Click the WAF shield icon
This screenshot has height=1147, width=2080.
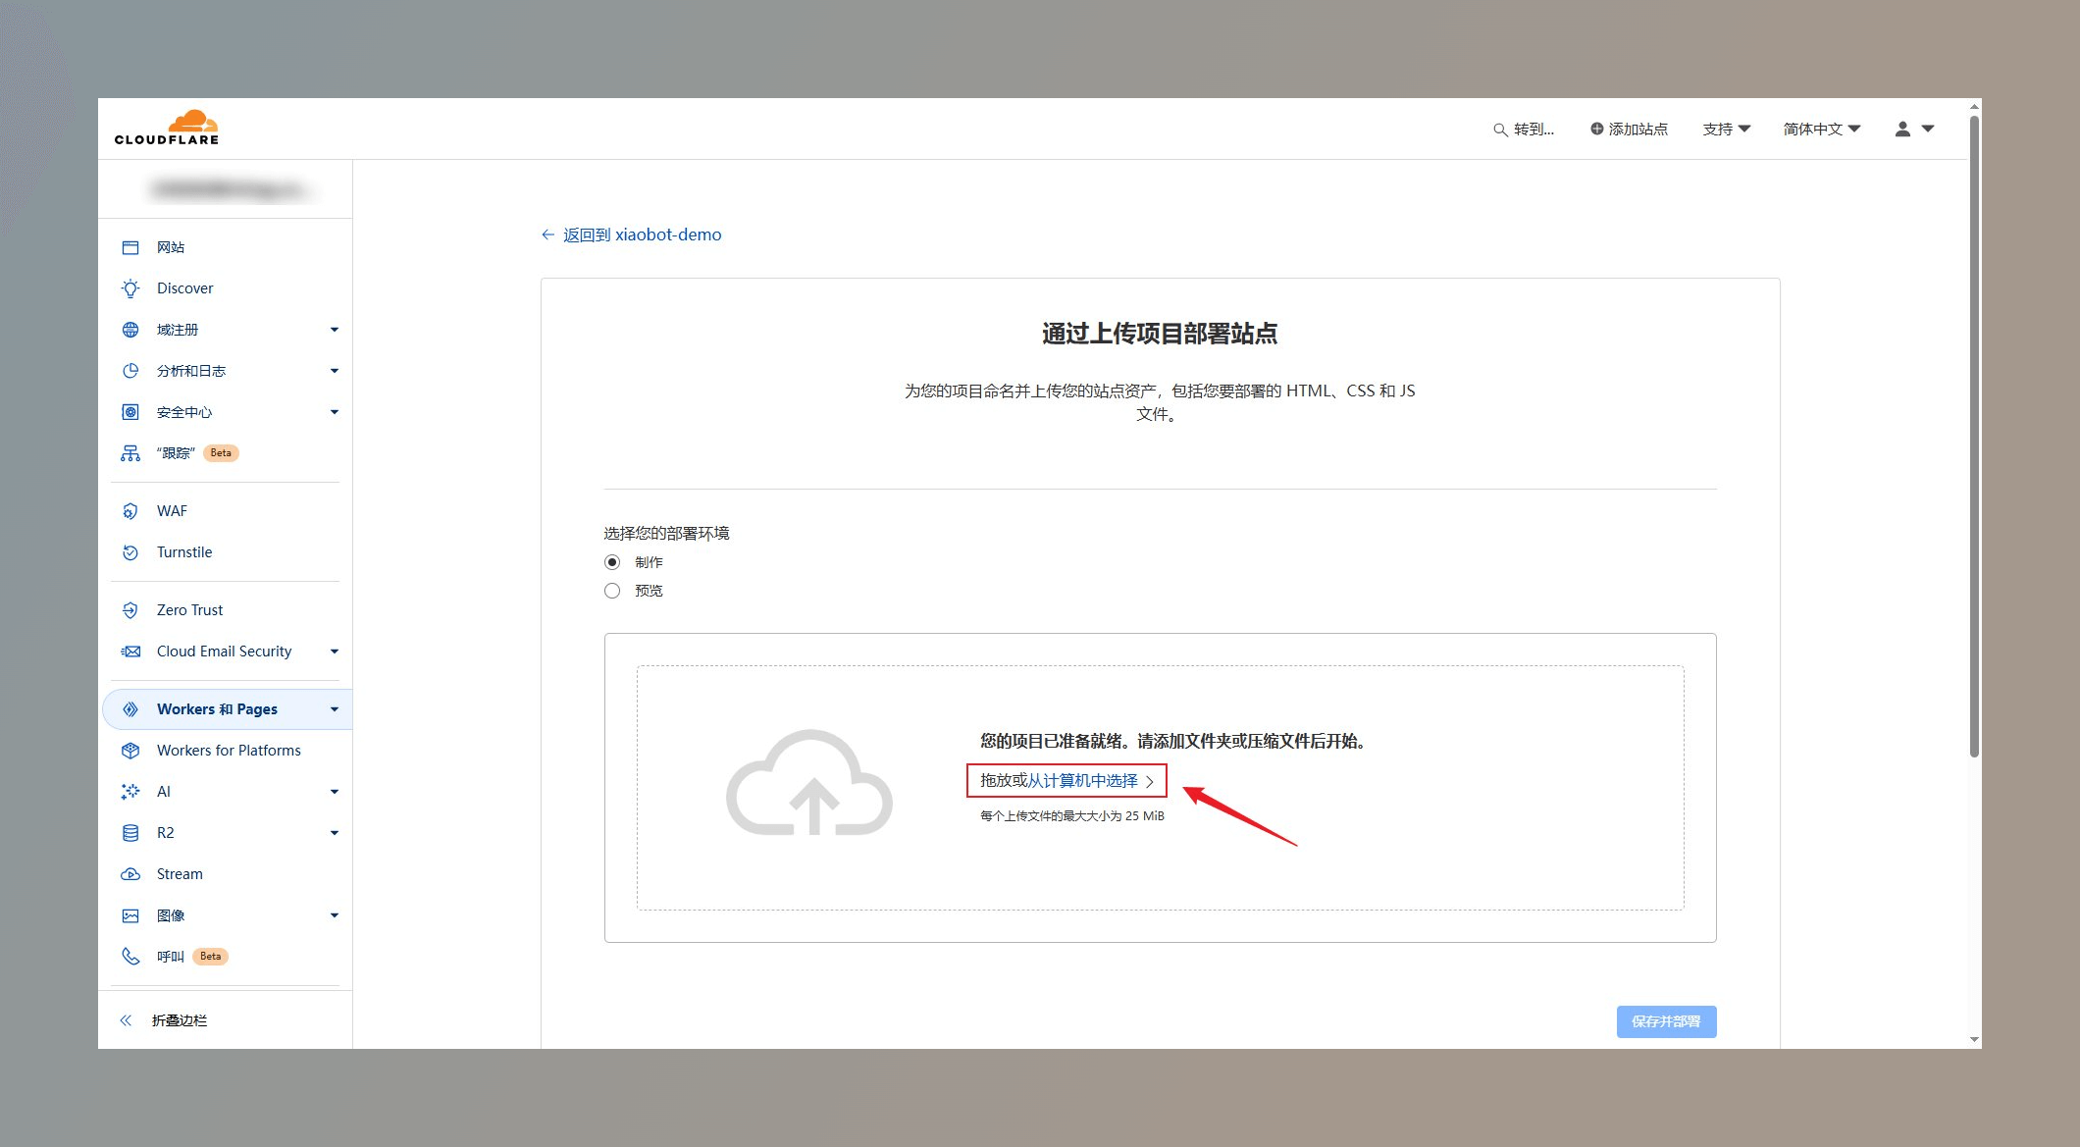[130, 511]
